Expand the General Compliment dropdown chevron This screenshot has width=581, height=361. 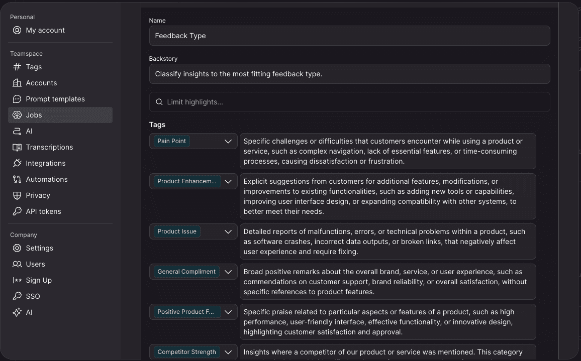(x=228, y=272)
